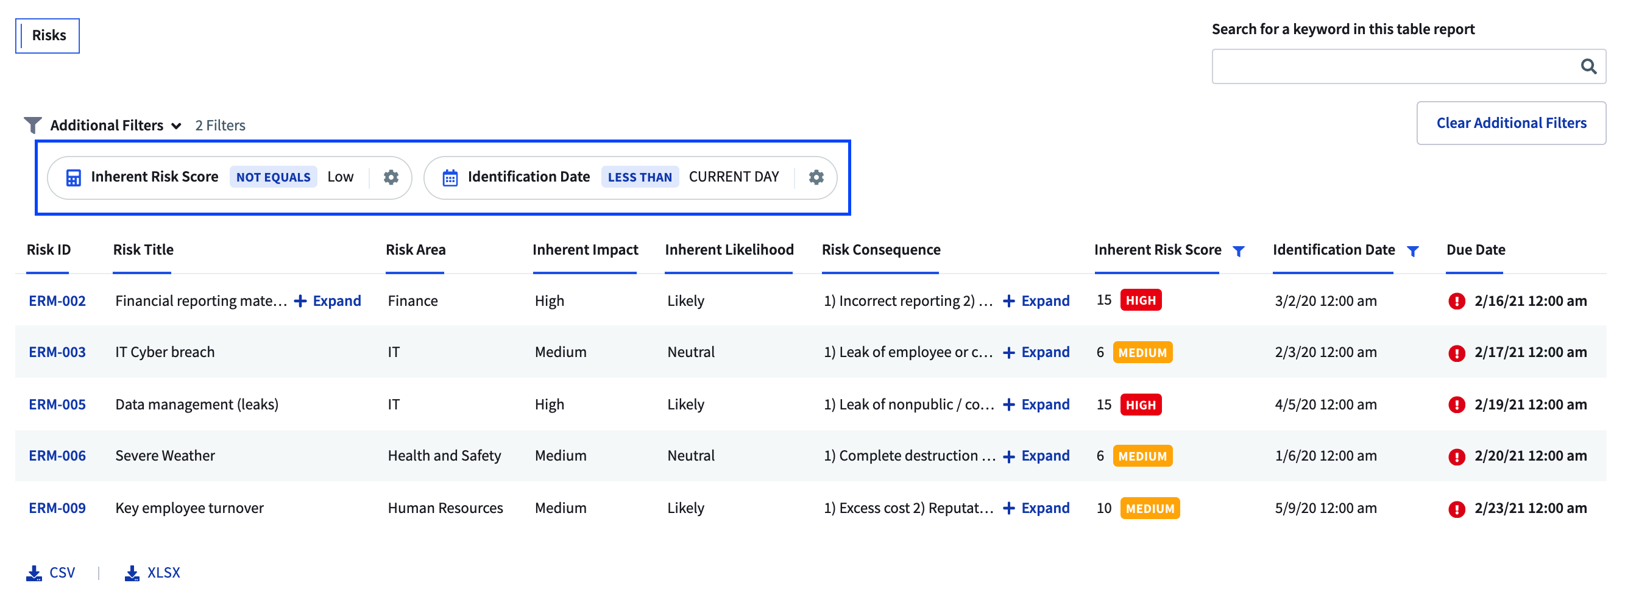This screenshot has width=1625, height=605.
Task: Click the red alert icon on ERM-009 row
Action: tap(1456, 509)
